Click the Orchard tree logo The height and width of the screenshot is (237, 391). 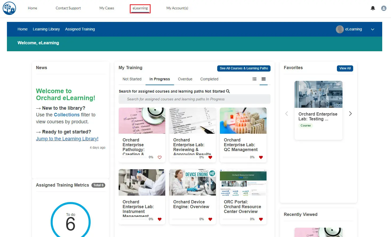click(9, 8)
